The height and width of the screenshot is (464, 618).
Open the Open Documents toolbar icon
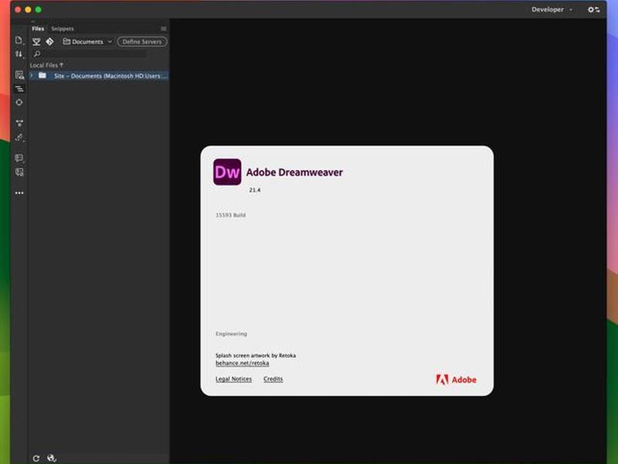pos(19,40)
